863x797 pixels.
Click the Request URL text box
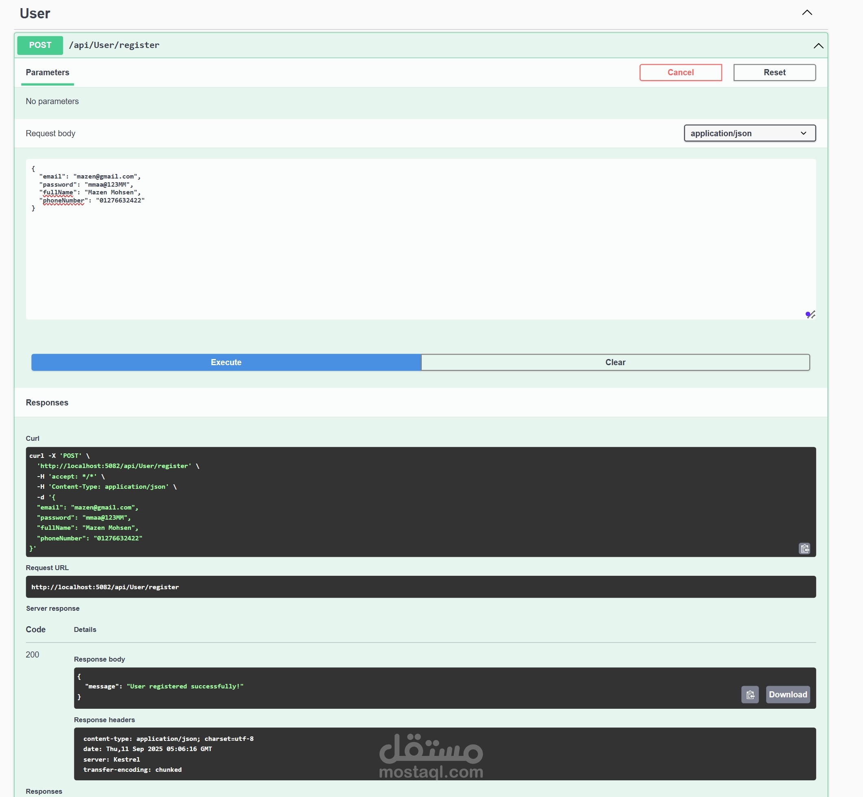click(421, 586)
